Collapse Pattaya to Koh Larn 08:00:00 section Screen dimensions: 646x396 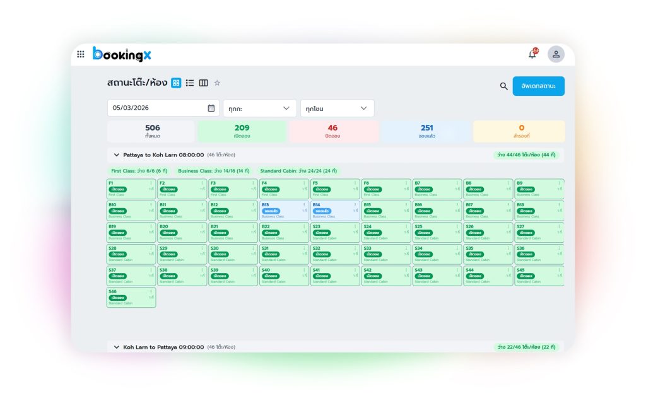[117, 154]
